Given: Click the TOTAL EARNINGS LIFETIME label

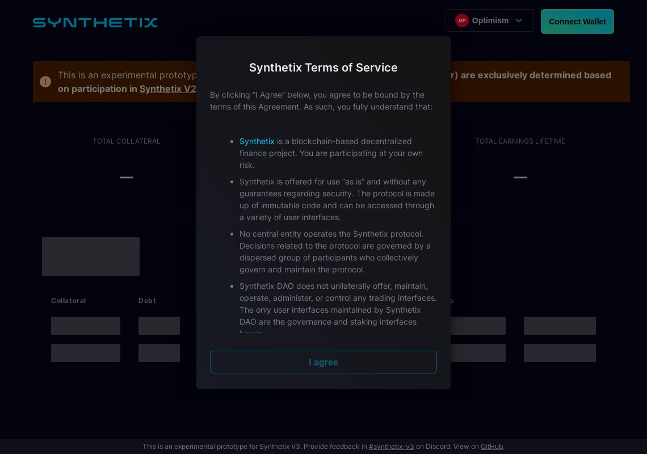Looking at the screenshot, I should 520,141.
